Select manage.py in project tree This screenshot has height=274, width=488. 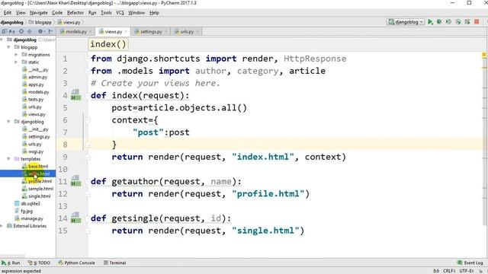(x=29, y=218)
